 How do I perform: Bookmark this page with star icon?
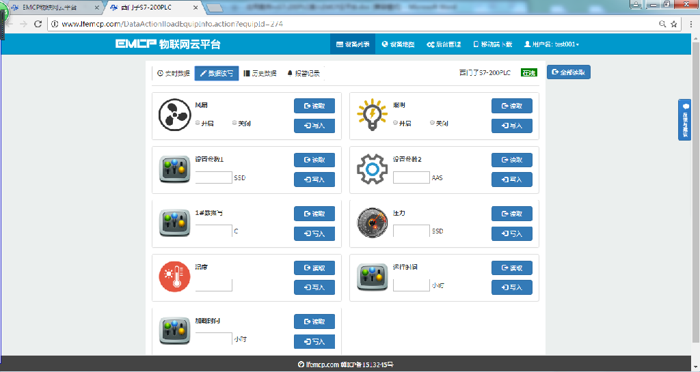pos(673,24)
